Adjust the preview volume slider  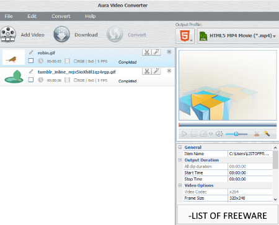pos(236,134)
